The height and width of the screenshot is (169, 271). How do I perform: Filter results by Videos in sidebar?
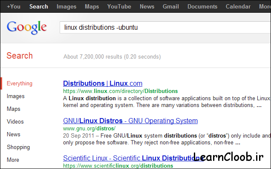15,121
